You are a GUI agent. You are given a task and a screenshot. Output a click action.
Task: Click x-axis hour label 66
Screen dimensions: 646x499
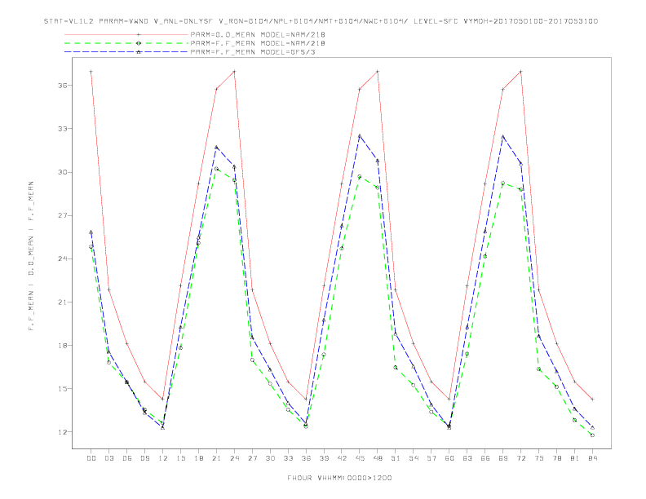coord(485,458)
